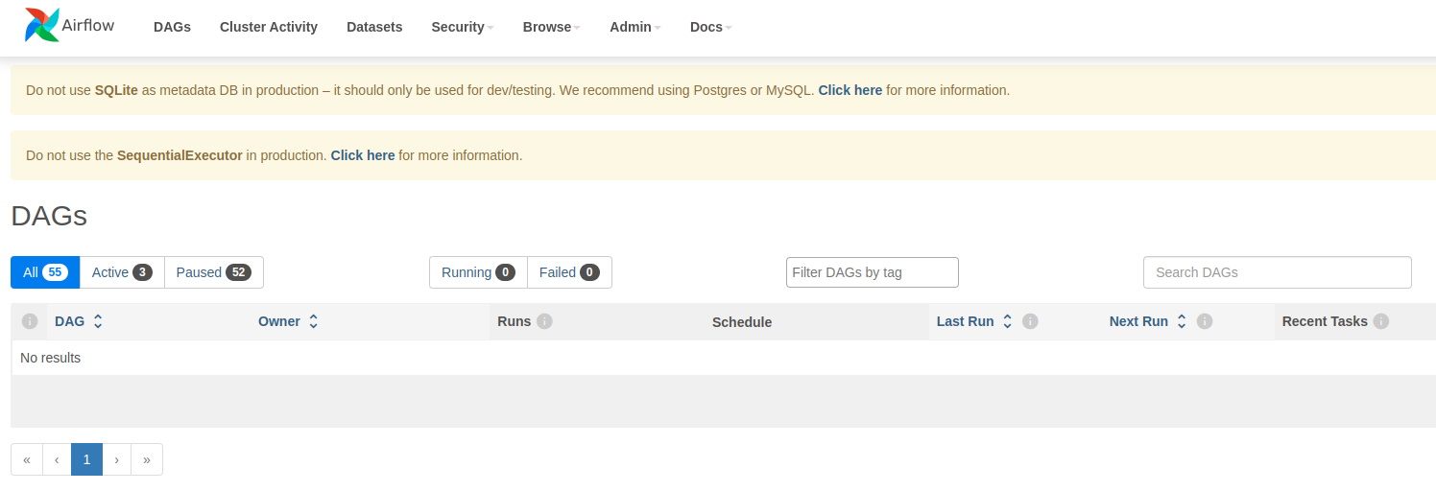The image size is (1436, 491).
Task: Click the info icon beside Runs column
Action: click(x=544, y=321)
